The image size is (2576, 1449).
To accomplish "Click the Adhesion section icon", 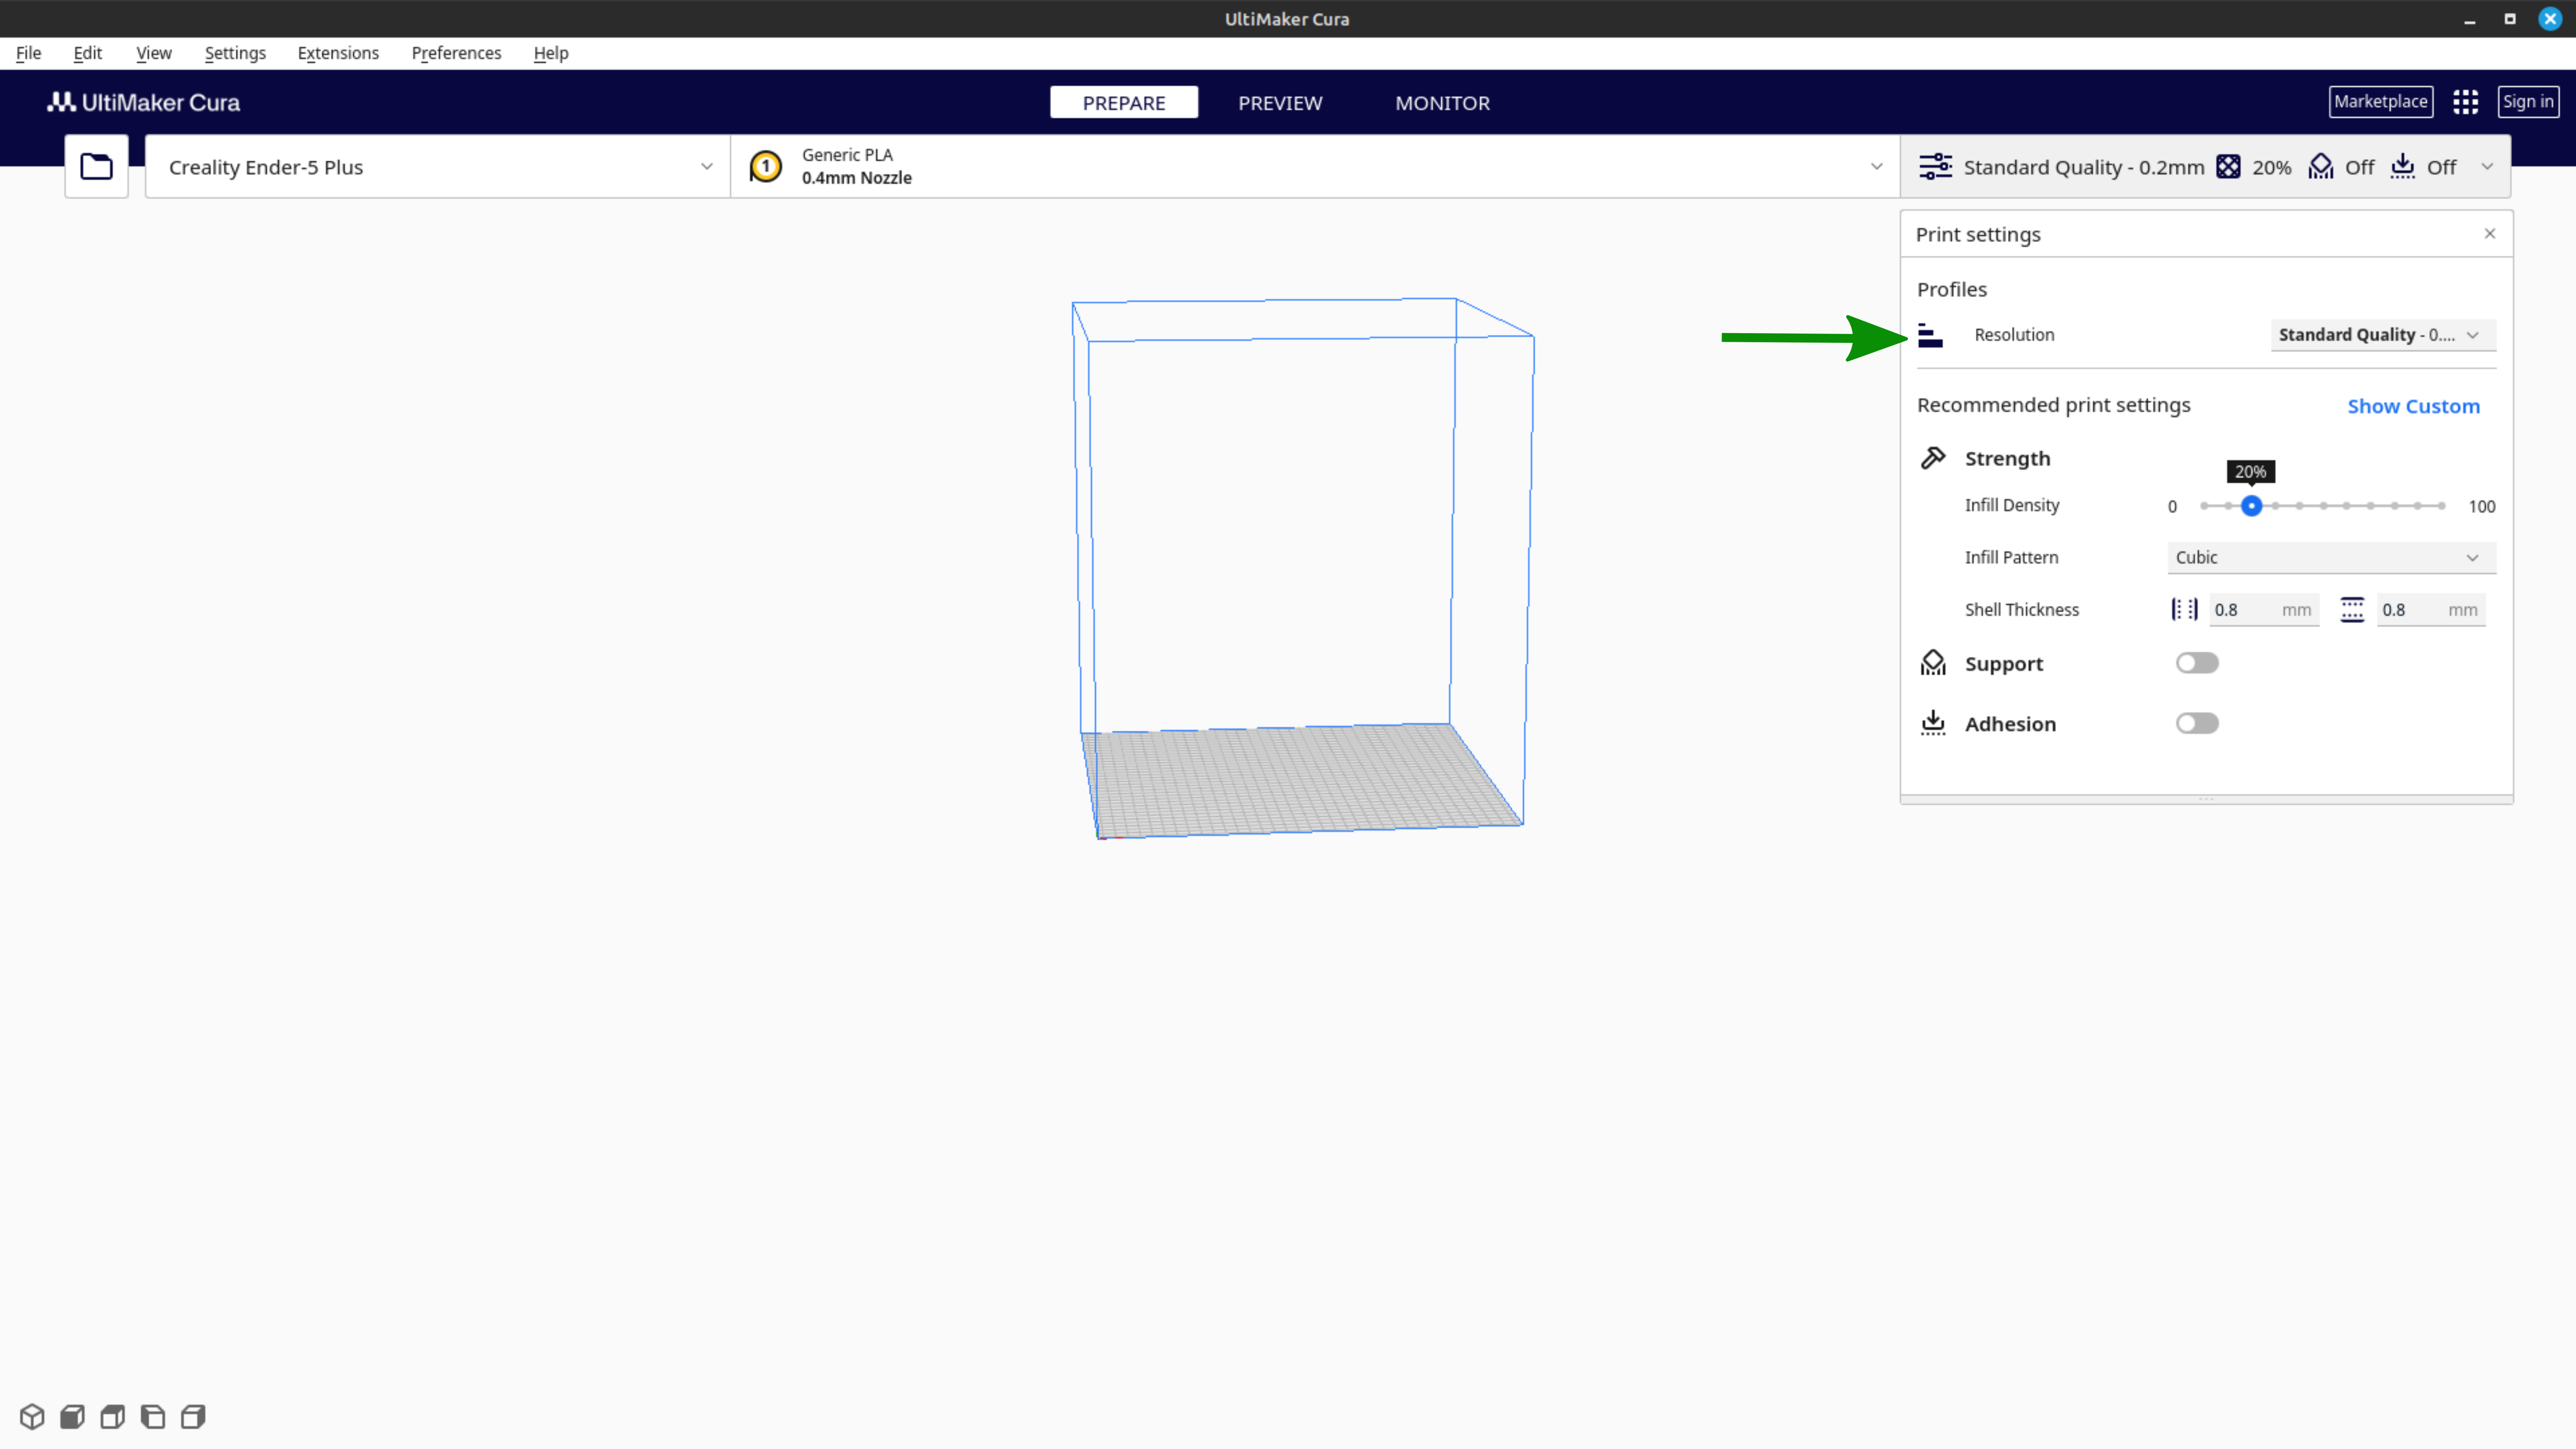I will point(1933,723).
